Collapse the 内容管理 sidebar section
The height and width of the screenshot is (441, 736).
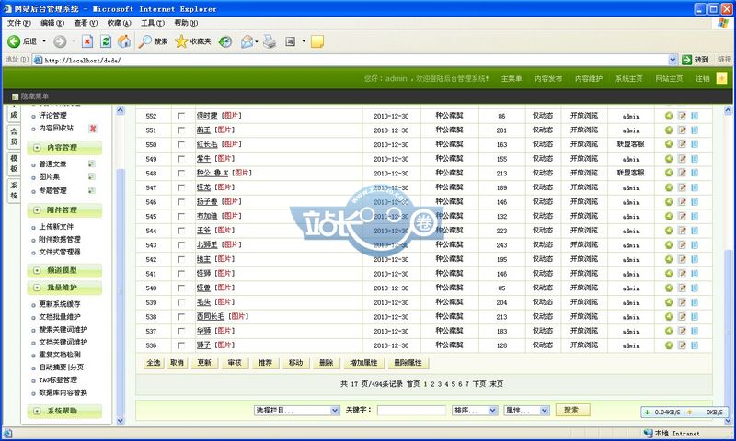point(64,147)
